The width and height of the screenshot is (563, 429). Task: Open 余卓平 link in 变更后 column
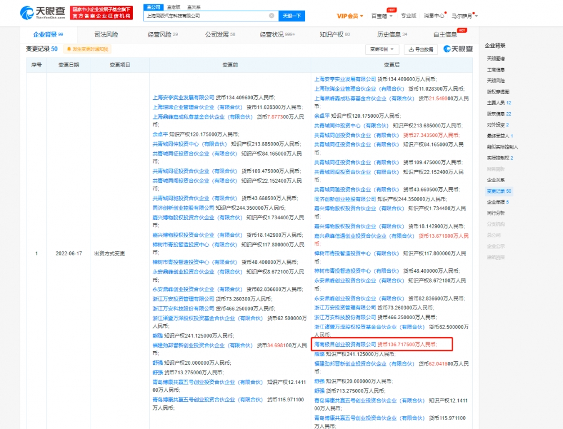pos(321,116)
